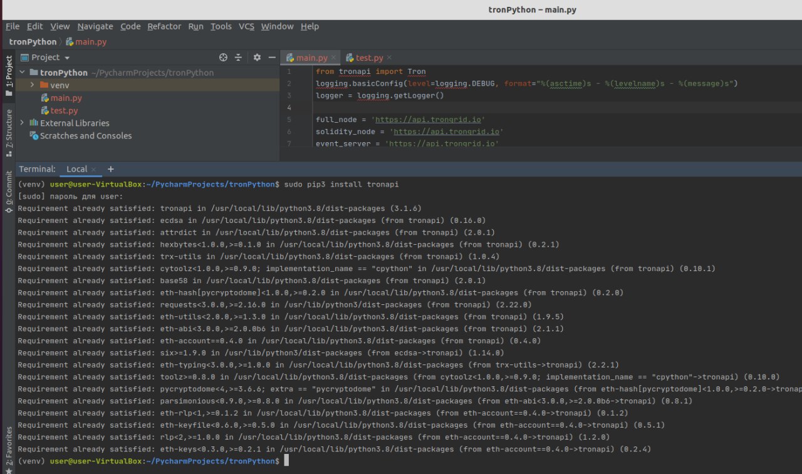The height and width of the screenshot is (474, 802).
Task: Add a new terminal session with plus icon
Action: pyautogui.click(x=111, y=169)
